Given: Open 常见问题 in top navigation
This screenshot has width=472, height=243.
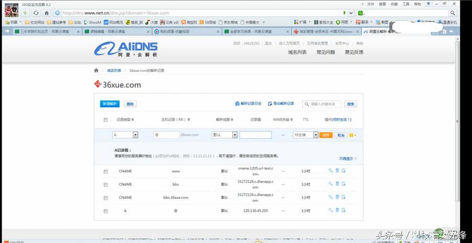Looking at the screenshot, I should pyautogui.click(x=325, y=52).
